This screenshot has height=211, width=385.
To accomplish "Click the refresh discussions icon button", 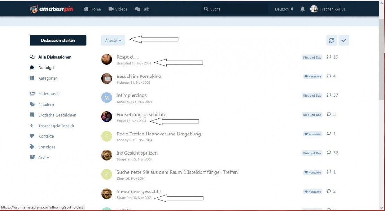I will coord(332,40).
